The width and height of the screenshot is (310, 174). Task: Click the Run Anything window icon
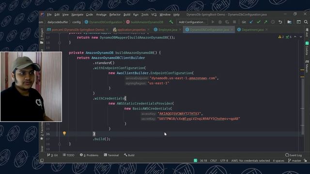coord(298,22)
